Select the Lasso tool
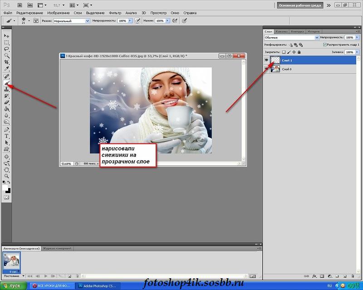The width and height of the screenshot is (363, 290). pyautogui.click(x=7, y=48)
